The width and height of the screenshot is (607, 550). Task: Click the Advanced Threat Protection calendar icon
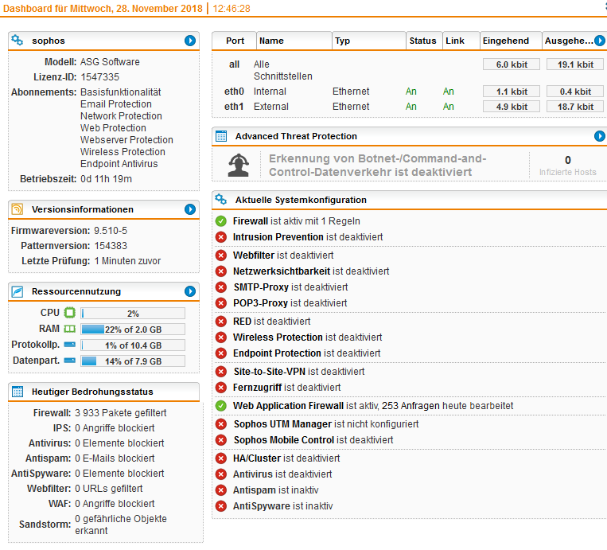221,136
